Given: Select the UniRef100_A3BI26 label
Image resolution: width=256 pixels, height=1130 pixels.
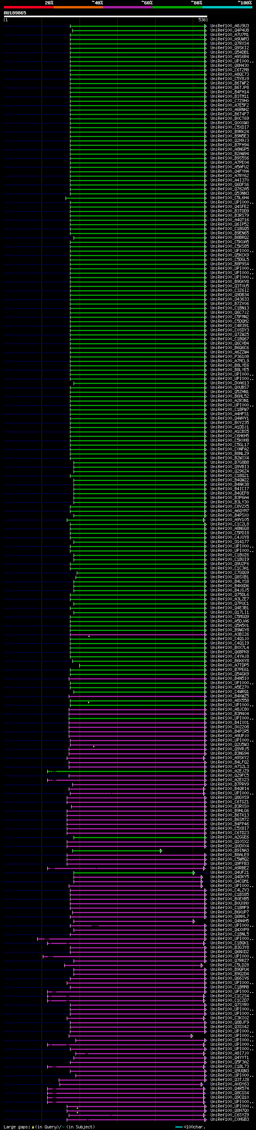Looking at the screenshot, I should [x=229, y=634].
